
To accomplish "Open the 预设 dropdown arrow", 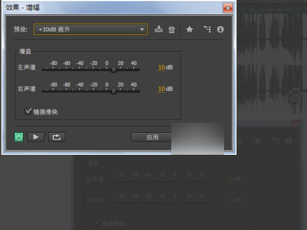I will click(x=142, y=29).
